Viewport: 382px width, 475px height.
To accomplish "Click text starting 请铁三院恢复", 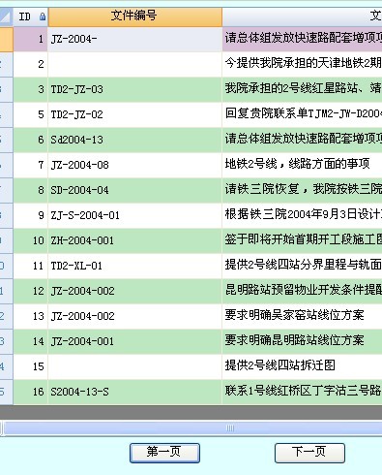I will pyautogui.click(x=304, y=189).
